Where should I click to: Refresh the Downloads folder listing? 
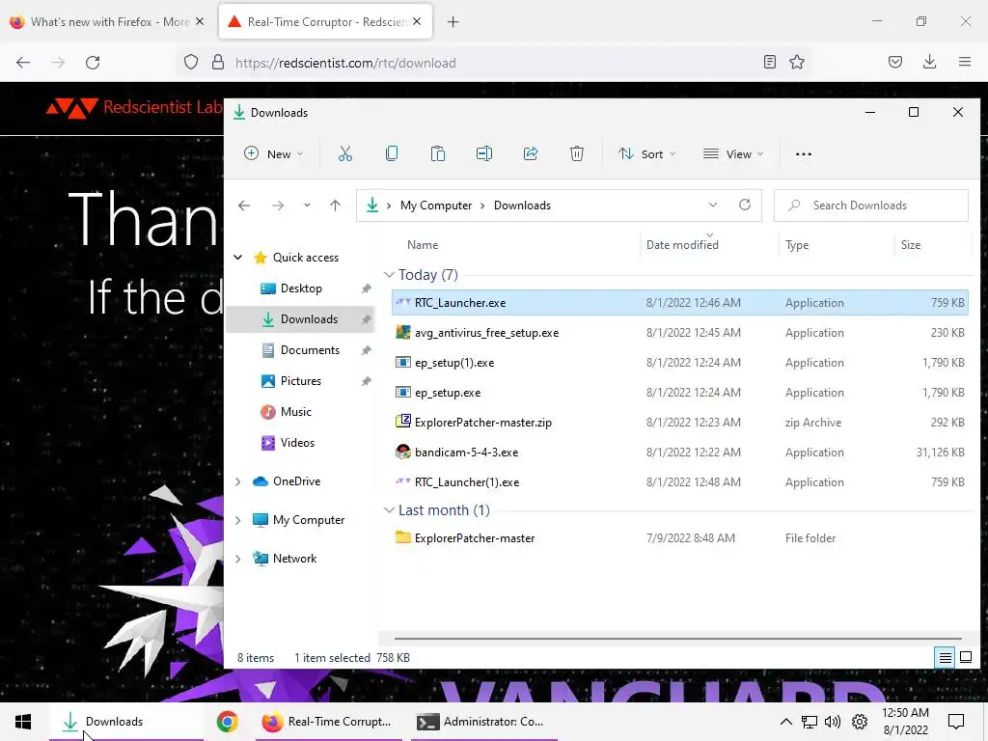point(745,205)
